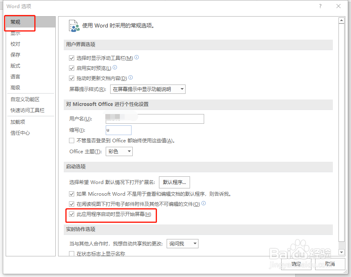
Task: Open the 保存 options page
Action: [x=15, y=55]
